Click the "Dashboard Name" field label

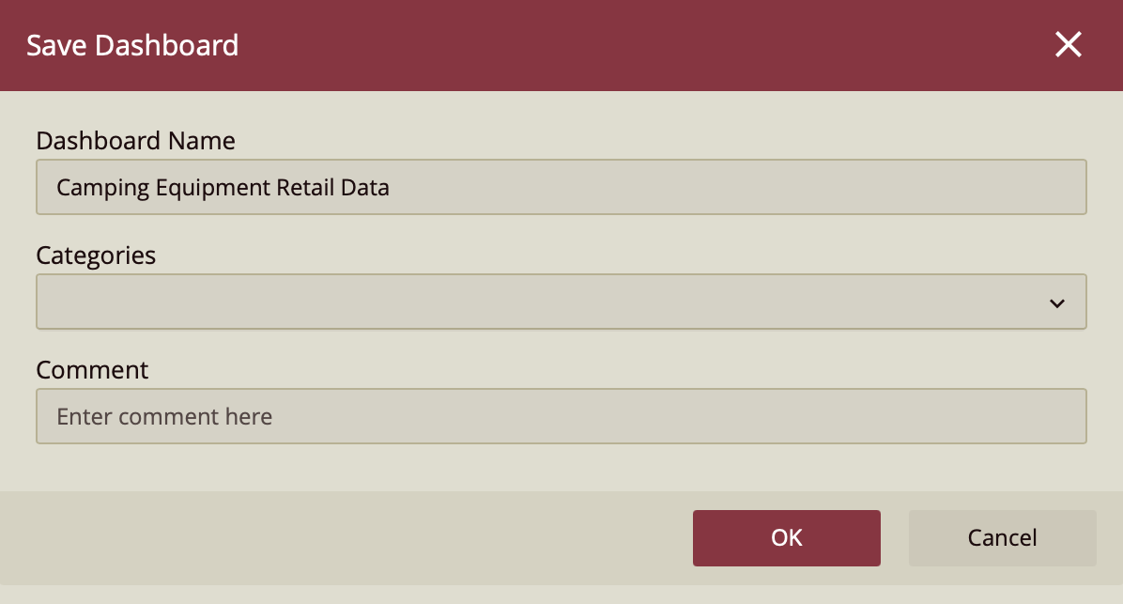135,141
